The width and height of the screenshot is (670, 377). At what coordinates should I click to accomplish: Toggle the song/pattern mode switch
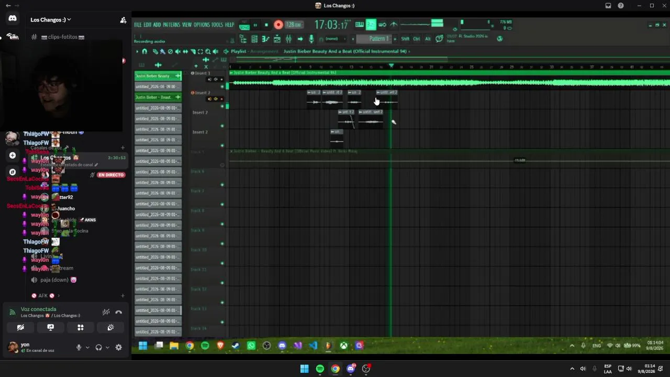[x=244, y=25]
